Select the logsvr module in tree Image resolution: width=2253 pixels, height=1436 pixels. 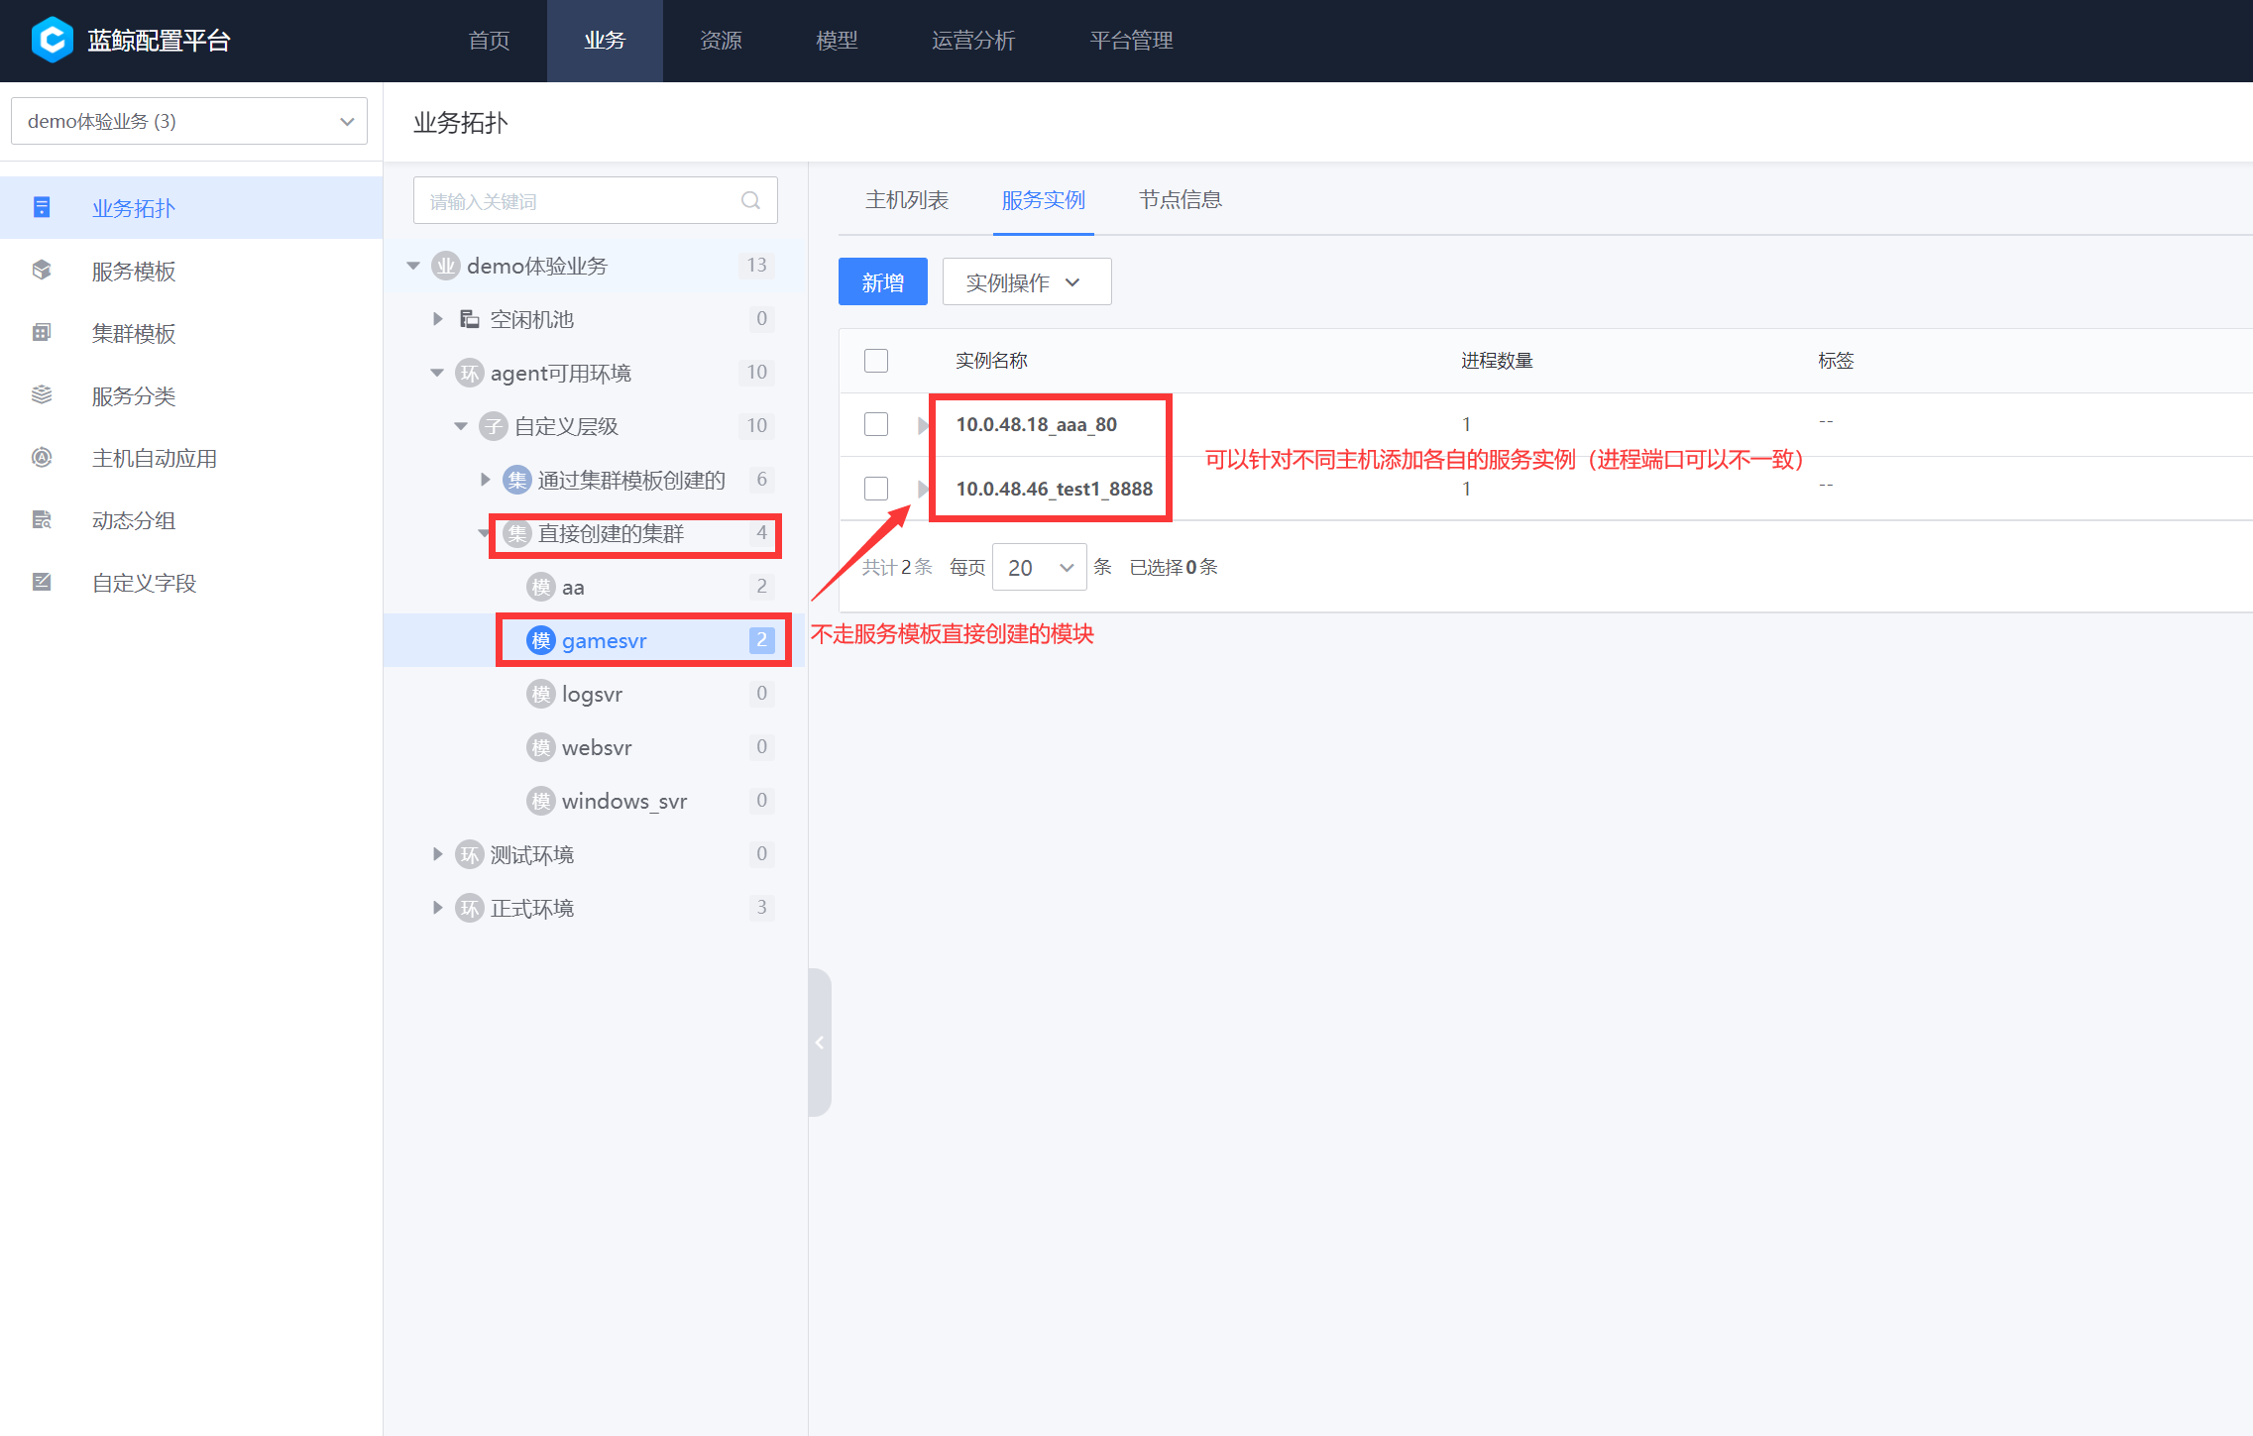click(592, 694)
